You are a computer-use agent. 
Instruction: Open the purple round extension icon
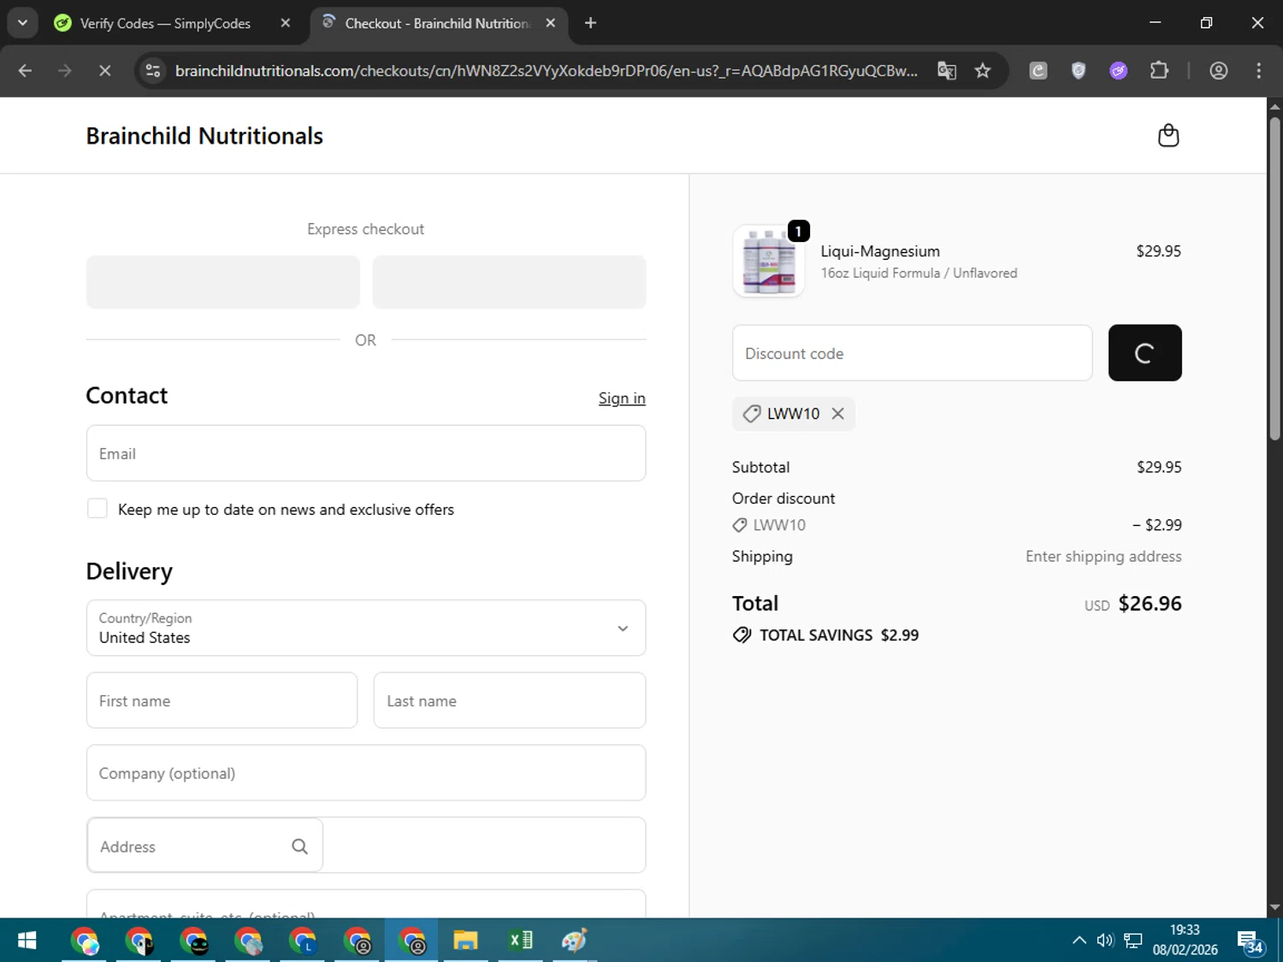tap(1119, 71)
